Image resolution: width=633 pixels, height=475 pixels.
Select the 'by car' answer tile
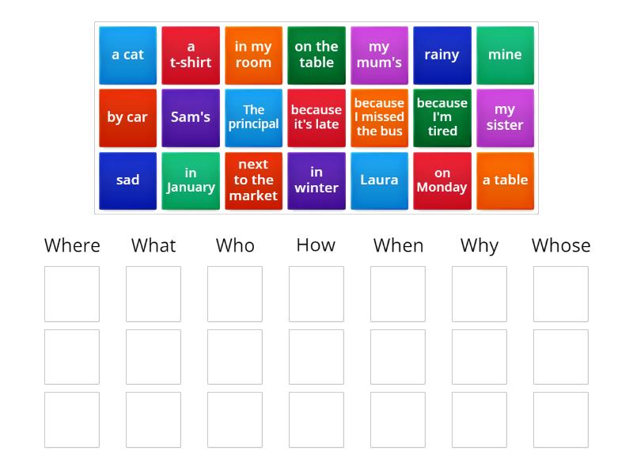click(x=127, y=117)
